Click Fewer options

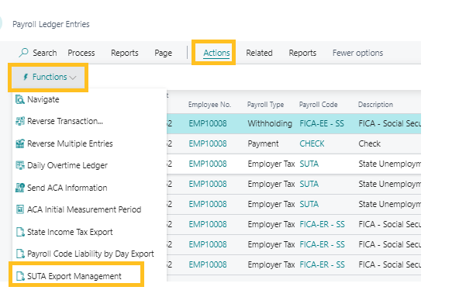pos(357,53)
